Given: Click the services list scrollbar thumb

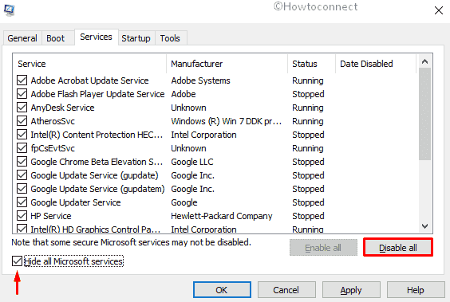Looking at the screenshot, I should pyautogui.click(x=424, y=114).
